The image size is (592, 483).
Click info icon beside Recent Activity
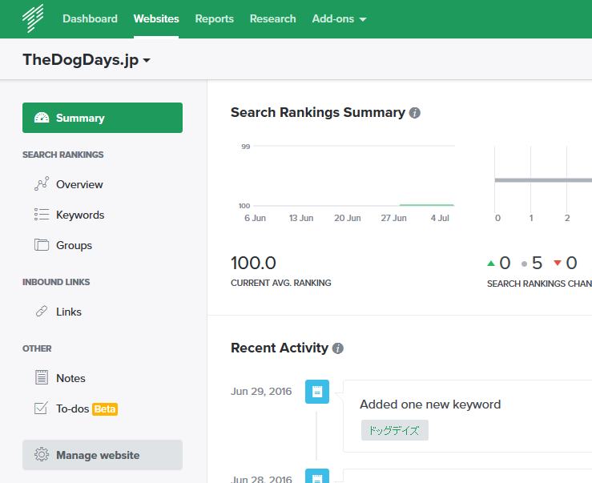[x=337, y=348]
